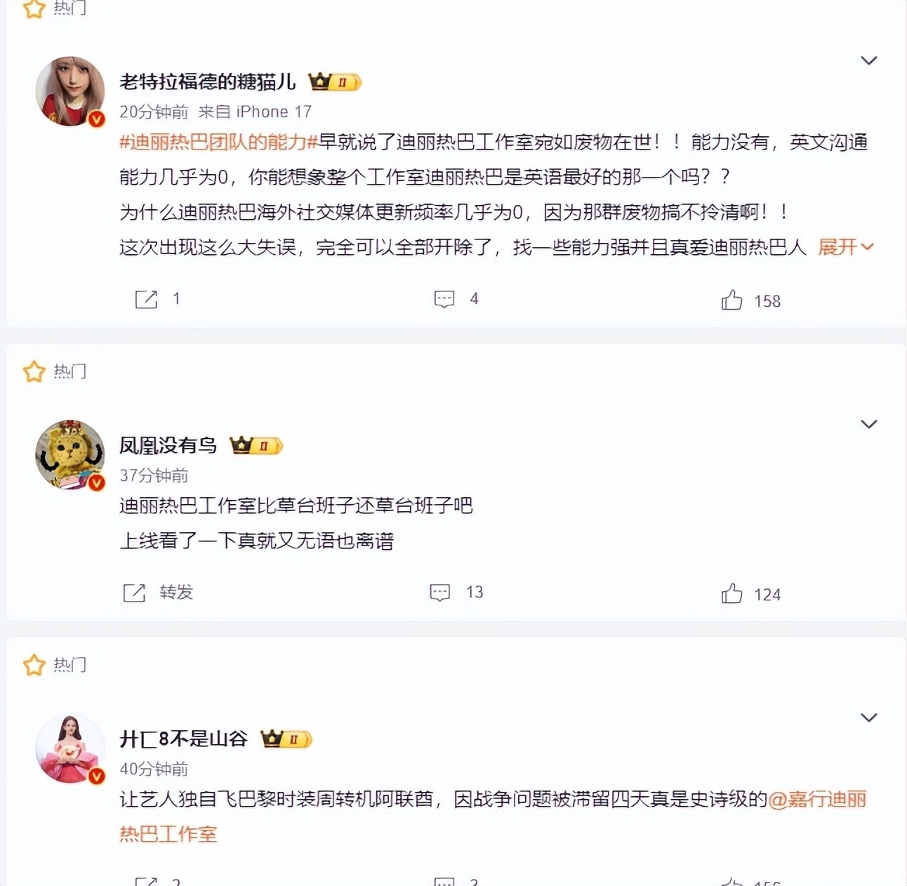Open the 13 comments on 凤凰没有鸟 post

click(x=440, y=593)
